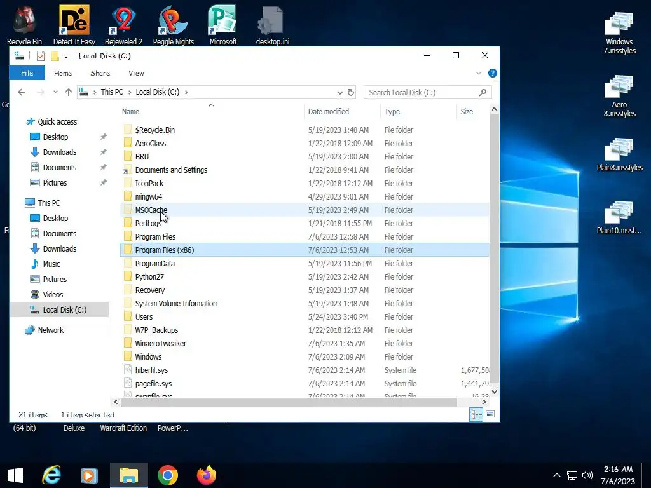Image resolution: width=651 pixels, height=488 pixels.
Task: Unpin Pictures from Quick access
Action: point(104,182)
